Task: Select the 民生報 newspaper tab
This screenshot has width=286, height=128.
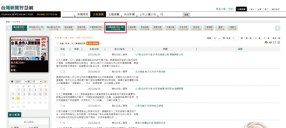Action: point(196,28)
